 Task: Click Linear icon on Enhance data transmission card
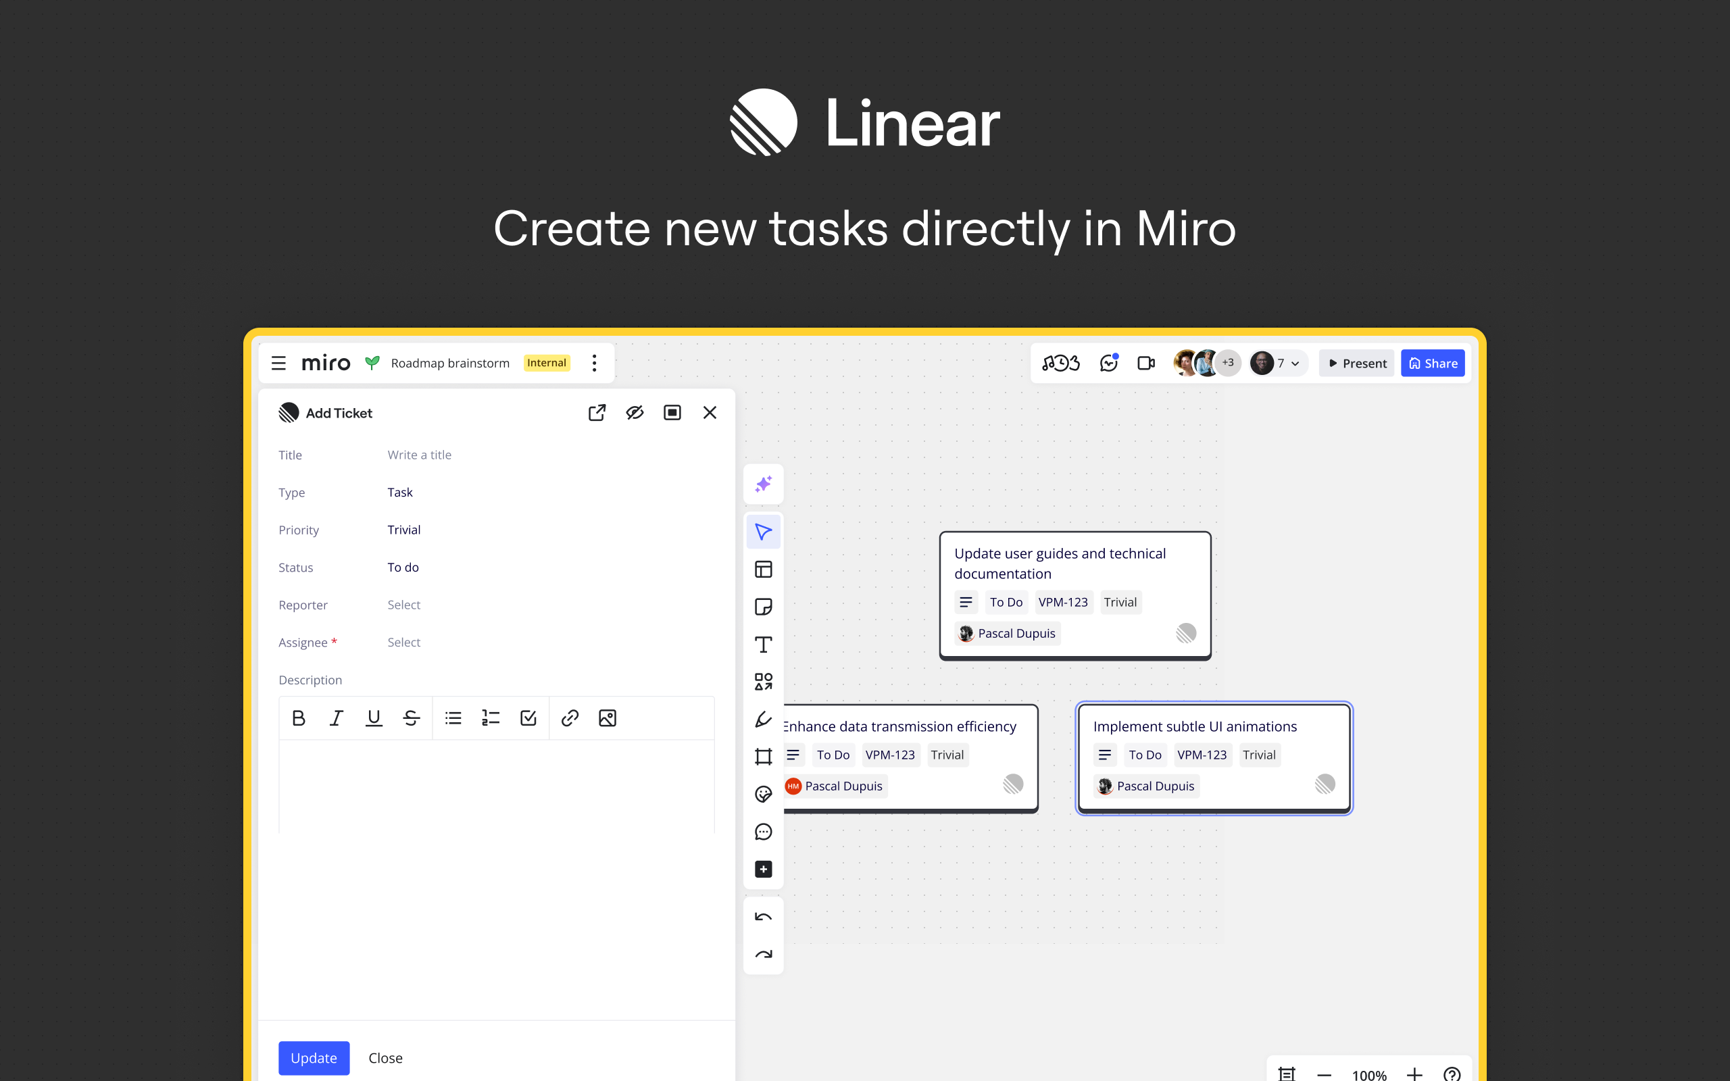click(1013, 784)
